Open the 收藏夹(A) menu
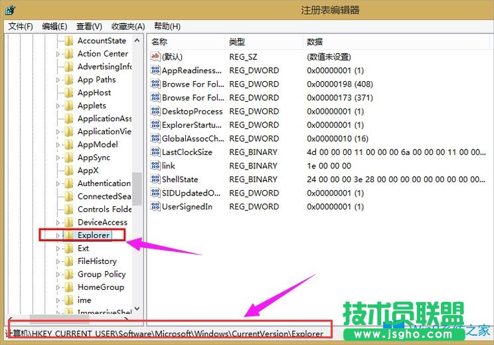This screenshot has width=494, height=345. pyautogui.click(x=128, y=27)
